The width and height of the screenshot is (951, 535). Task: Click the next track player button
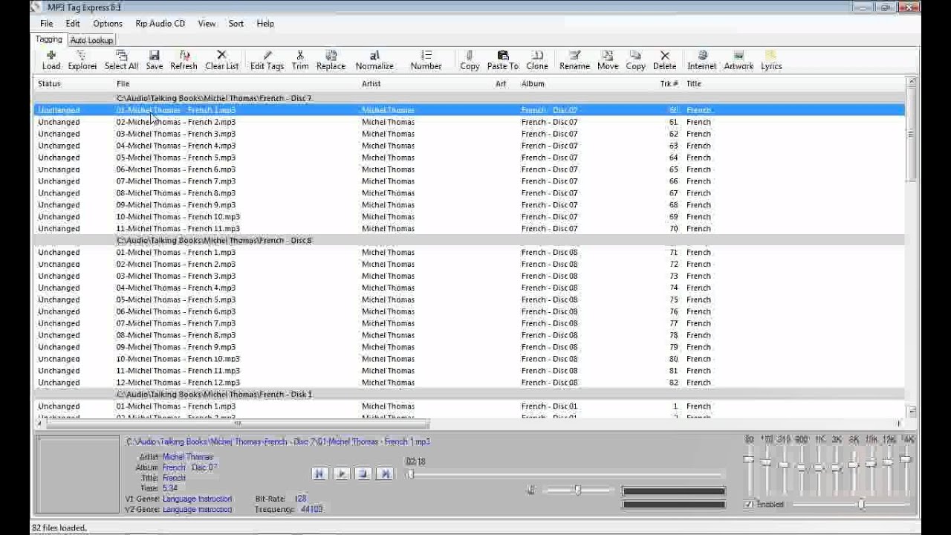coord(385,473)
